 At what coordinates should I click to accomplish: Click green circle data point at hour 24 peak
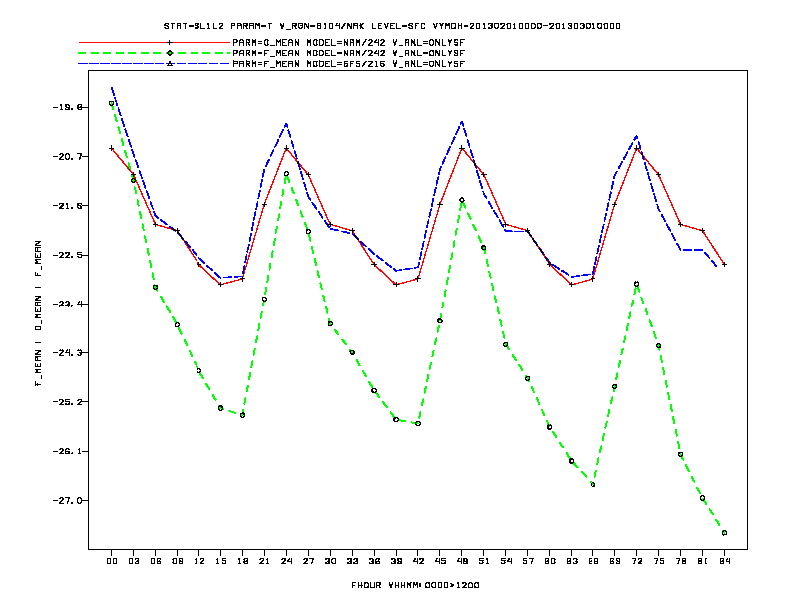pyautogui.click(x=286, y=174)
